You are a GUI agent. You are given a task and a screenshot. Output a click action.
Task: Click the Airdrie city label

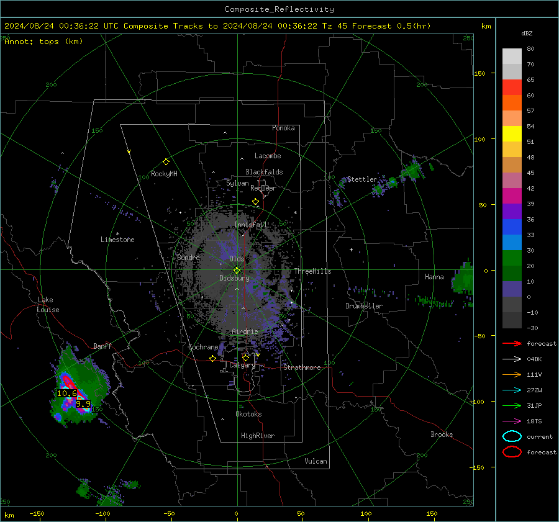tap(245, 331)
